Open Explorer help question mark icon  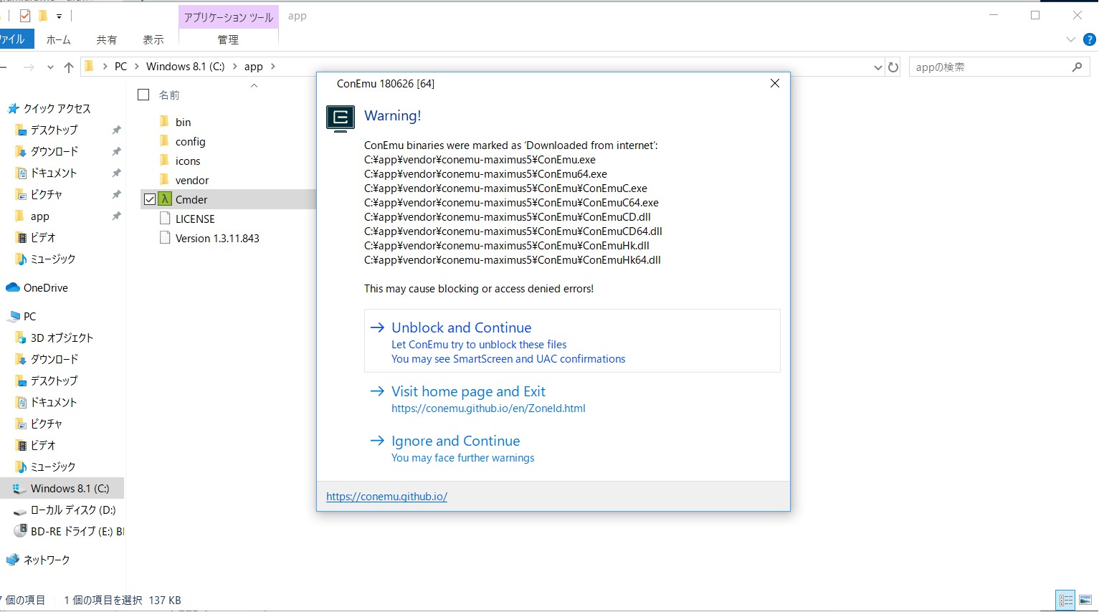tap(1090, 39)
